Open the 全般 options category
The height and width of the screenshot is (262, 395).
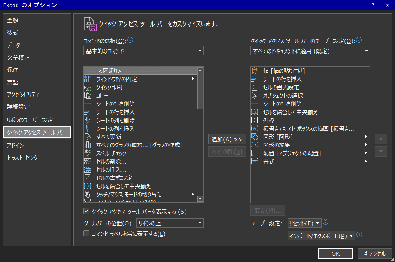click(37, 21)
